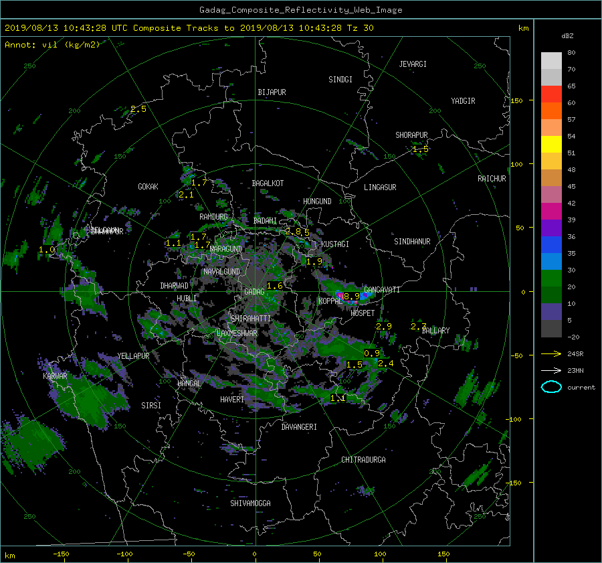
Task: Click the yellow 24SR track arrow in legend
Action: (x=551, y=354)
